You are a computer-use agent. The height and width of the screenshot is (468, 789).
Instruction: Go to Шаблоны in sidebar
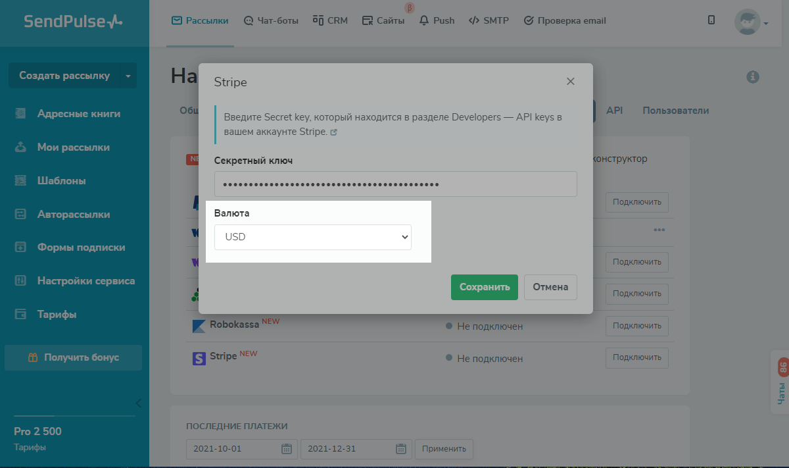point(61,180)
